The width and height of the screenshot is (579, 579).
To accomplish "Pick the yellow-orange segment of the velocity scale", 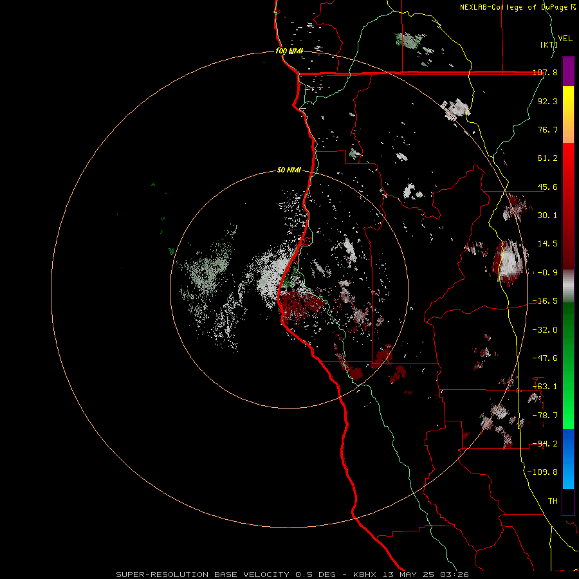I will pos(568,115).
